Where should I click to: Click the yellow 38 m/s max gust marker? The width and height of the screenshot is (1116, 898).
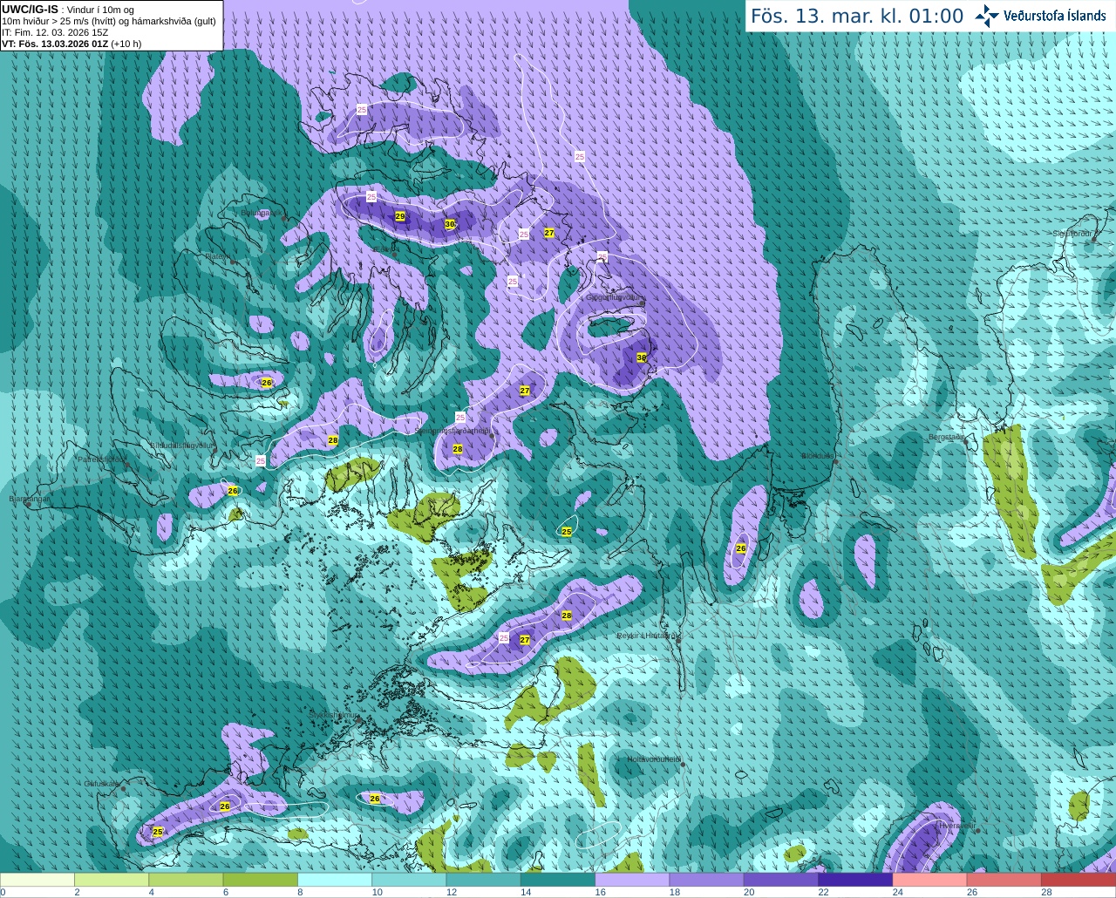[642, 357]
